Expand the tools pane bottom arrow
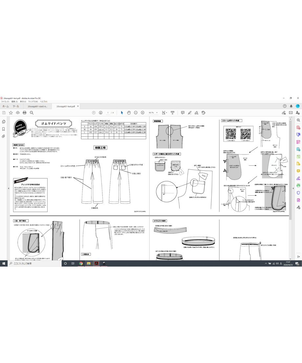The width and height of the screenshot is (302, 363). (298, 256)
